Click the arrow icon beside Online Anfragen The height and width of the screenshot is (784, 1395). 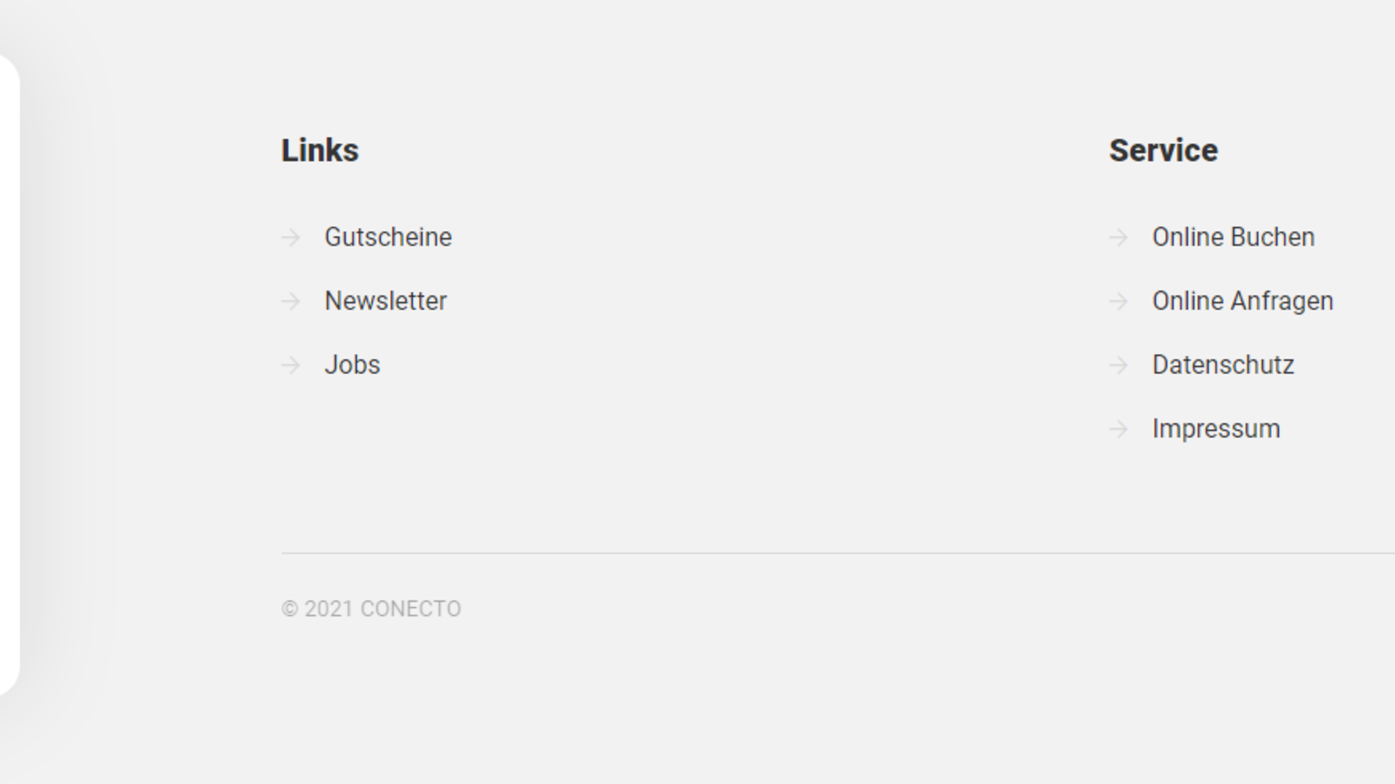(x=1118, y=301)
